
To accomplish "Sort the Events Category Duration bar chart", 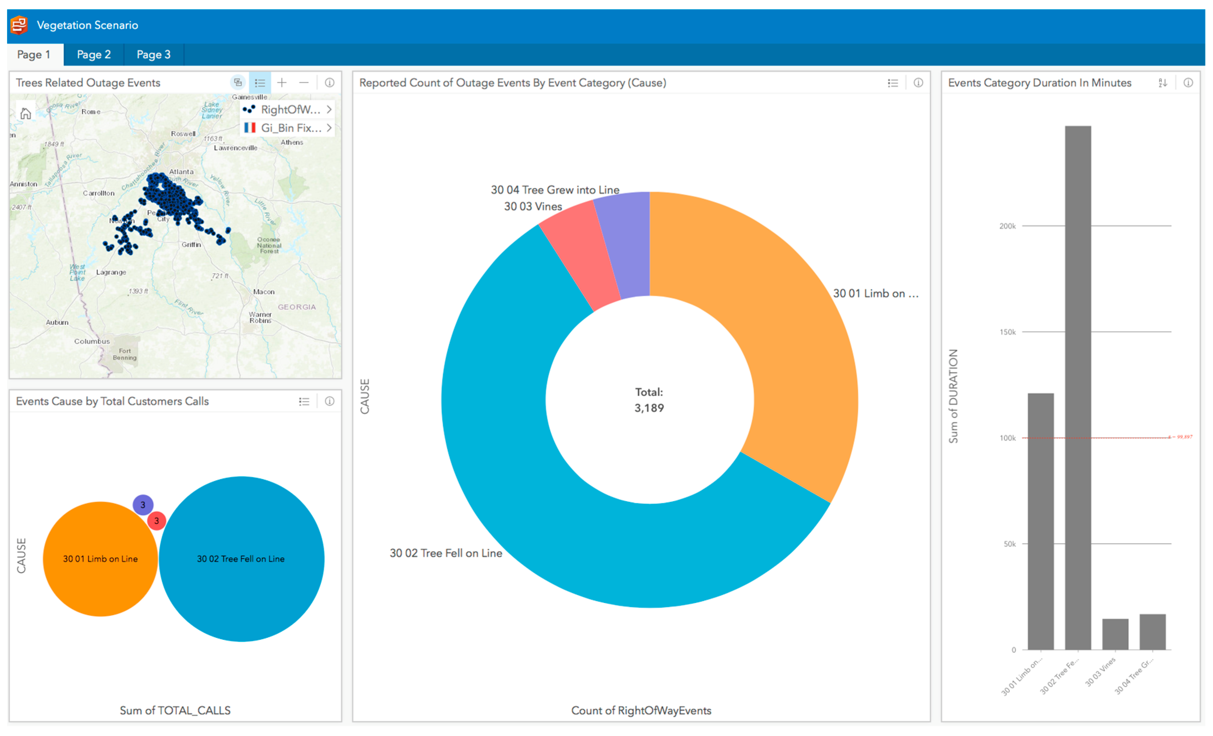I will [1162, 83].
